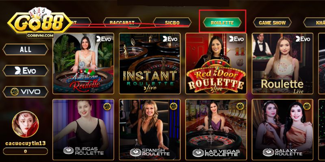This screenshot has height=162, width=325.
Task: Click Vivo badge on Galaxy Roulette tile
Action: (x=307, y=107)
